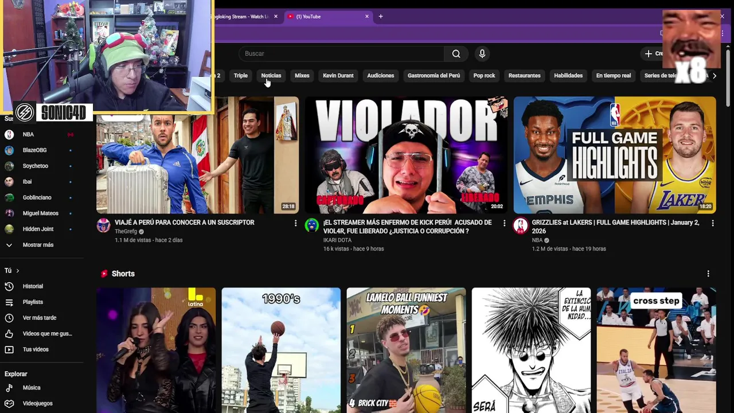This screenshot has width=734, height=413.
Task: Filter by Pop rock chip
Action: coord(484,76)
